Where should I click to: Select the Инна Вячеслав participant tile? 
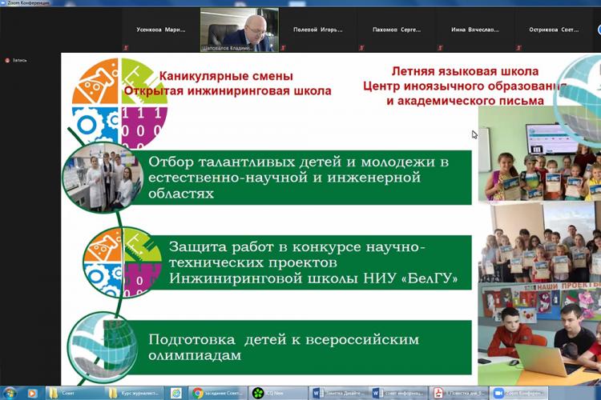[474, 30]
